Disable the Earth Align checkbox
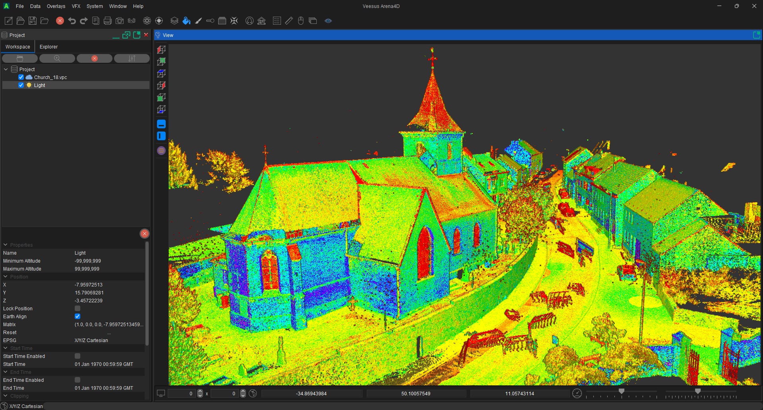This screenshot has width=763, height=410. click(x=77, y=316)
